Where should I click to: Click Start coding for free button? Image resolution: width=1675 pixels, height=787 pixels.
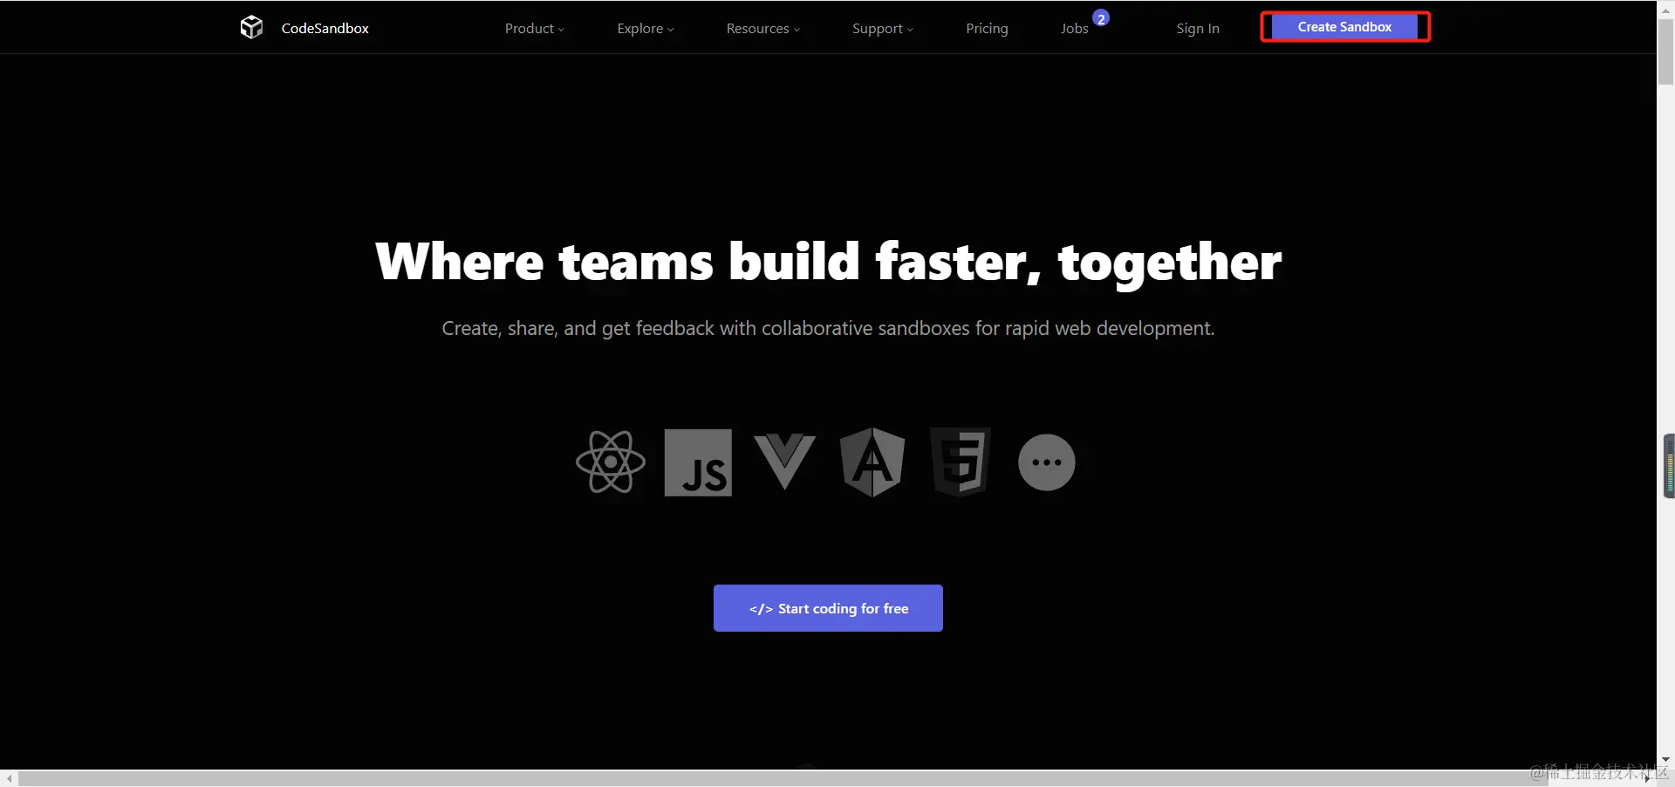[828, 608]
